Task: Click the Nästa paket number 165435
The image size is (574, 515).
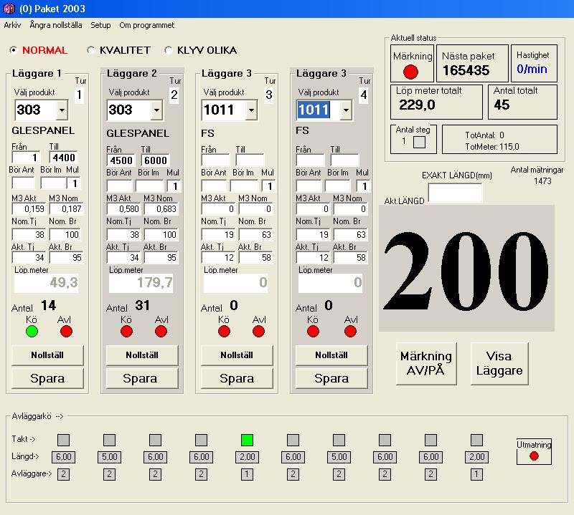Action: [x=466, y=70]
